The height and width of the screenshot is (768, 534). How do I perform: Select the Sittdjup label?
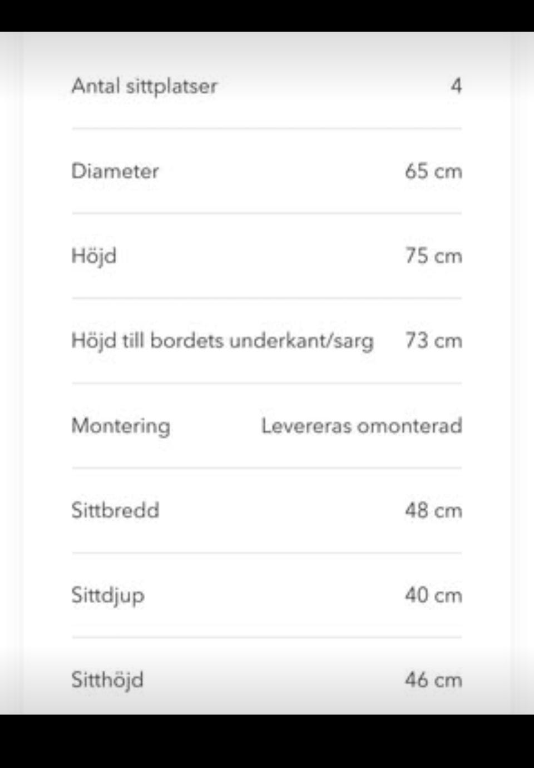[x=108, y=596]
